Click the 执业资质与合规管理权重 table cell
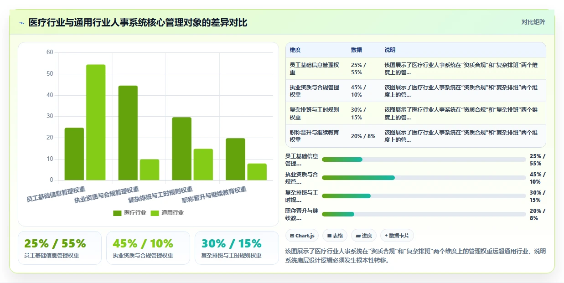The height and width of the screenshot is (283, 564). pos(316,91)
